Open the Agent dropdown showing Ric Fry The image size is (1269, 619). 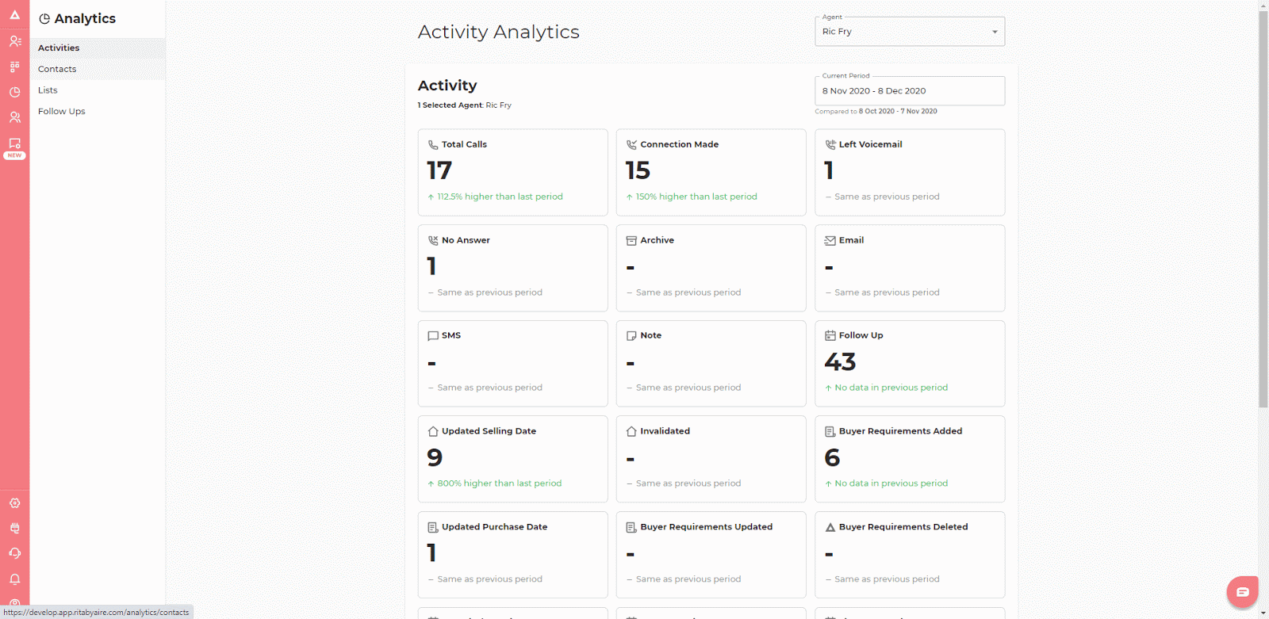pos(910,32)
